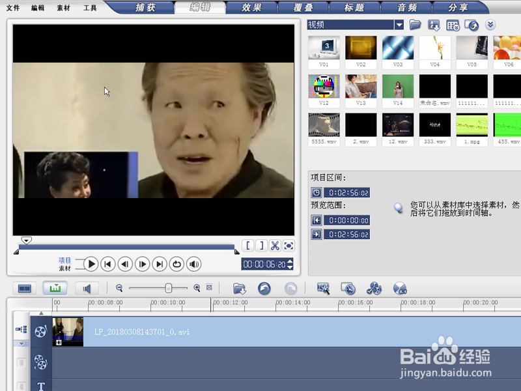Cut the clip with scissors icon

pyautogui.click(x=275, y=246)
